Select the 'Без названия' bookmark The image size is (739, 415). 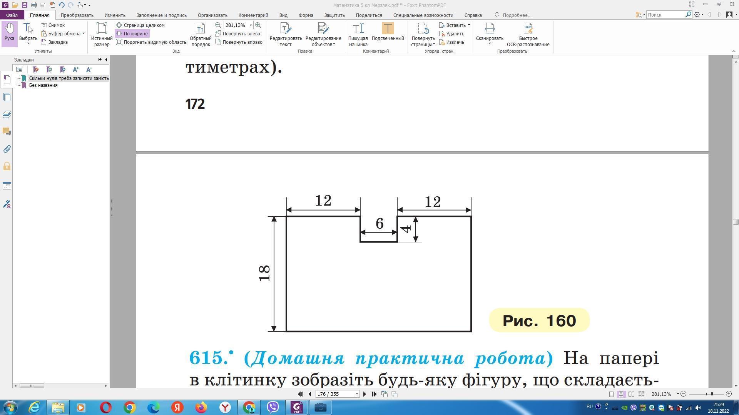click(x=43, y=85)
